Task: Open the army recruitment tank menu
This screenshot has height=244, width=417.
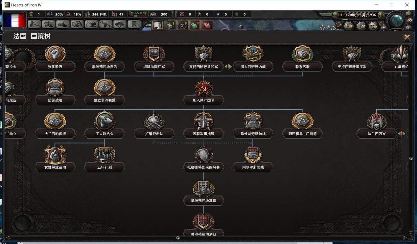Action: pyautogui.click(x=120, y=24)
